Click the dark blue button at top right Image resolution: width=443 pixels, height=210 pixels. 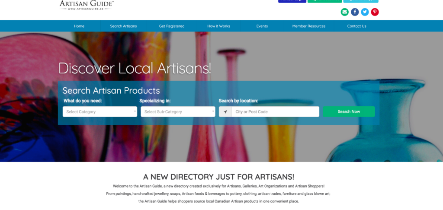[x=292, y=1]
